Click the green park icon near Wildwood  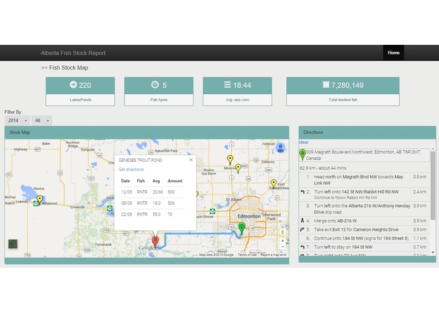[36, 203]
